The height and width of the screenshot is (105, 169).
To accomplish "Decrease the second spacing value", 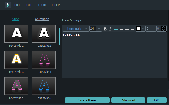I will [164, 30].
